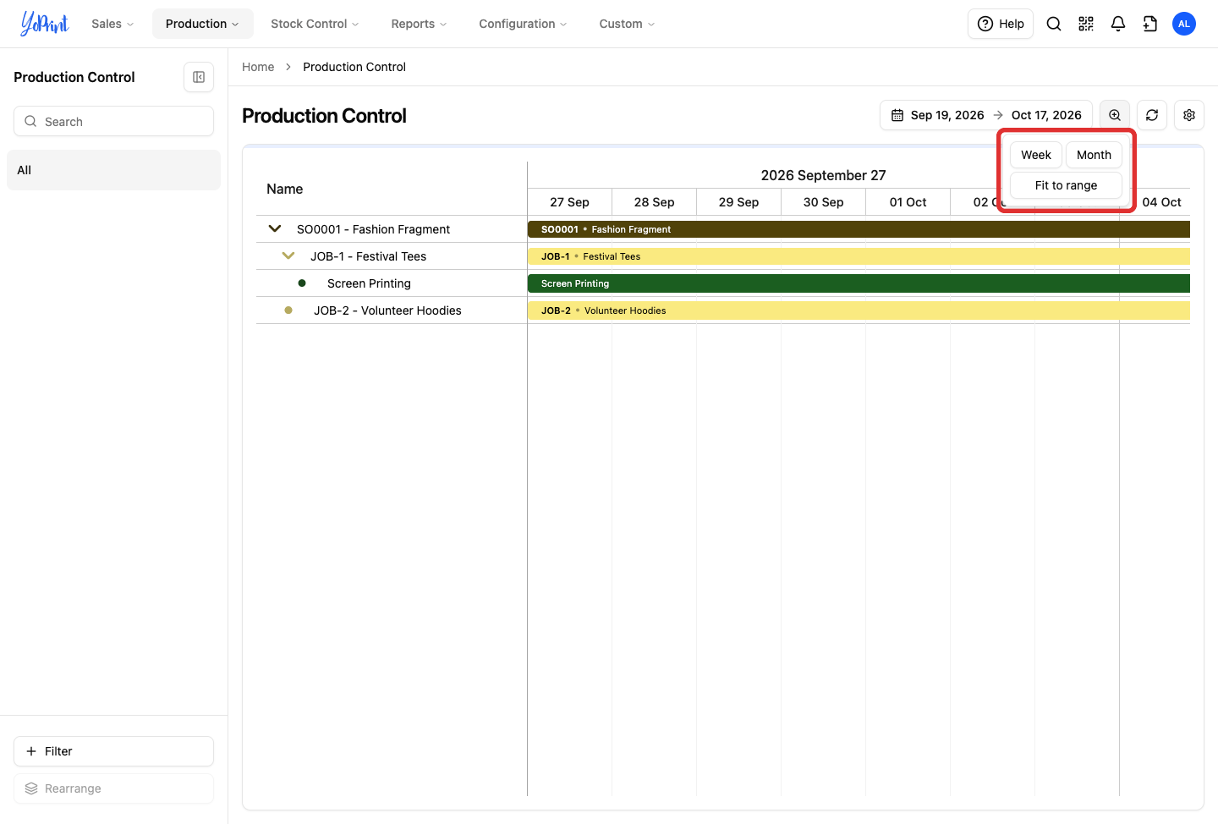Click the Screen Printing green dot
This screenshot has width=1218, height=824.
pos(302,283)
